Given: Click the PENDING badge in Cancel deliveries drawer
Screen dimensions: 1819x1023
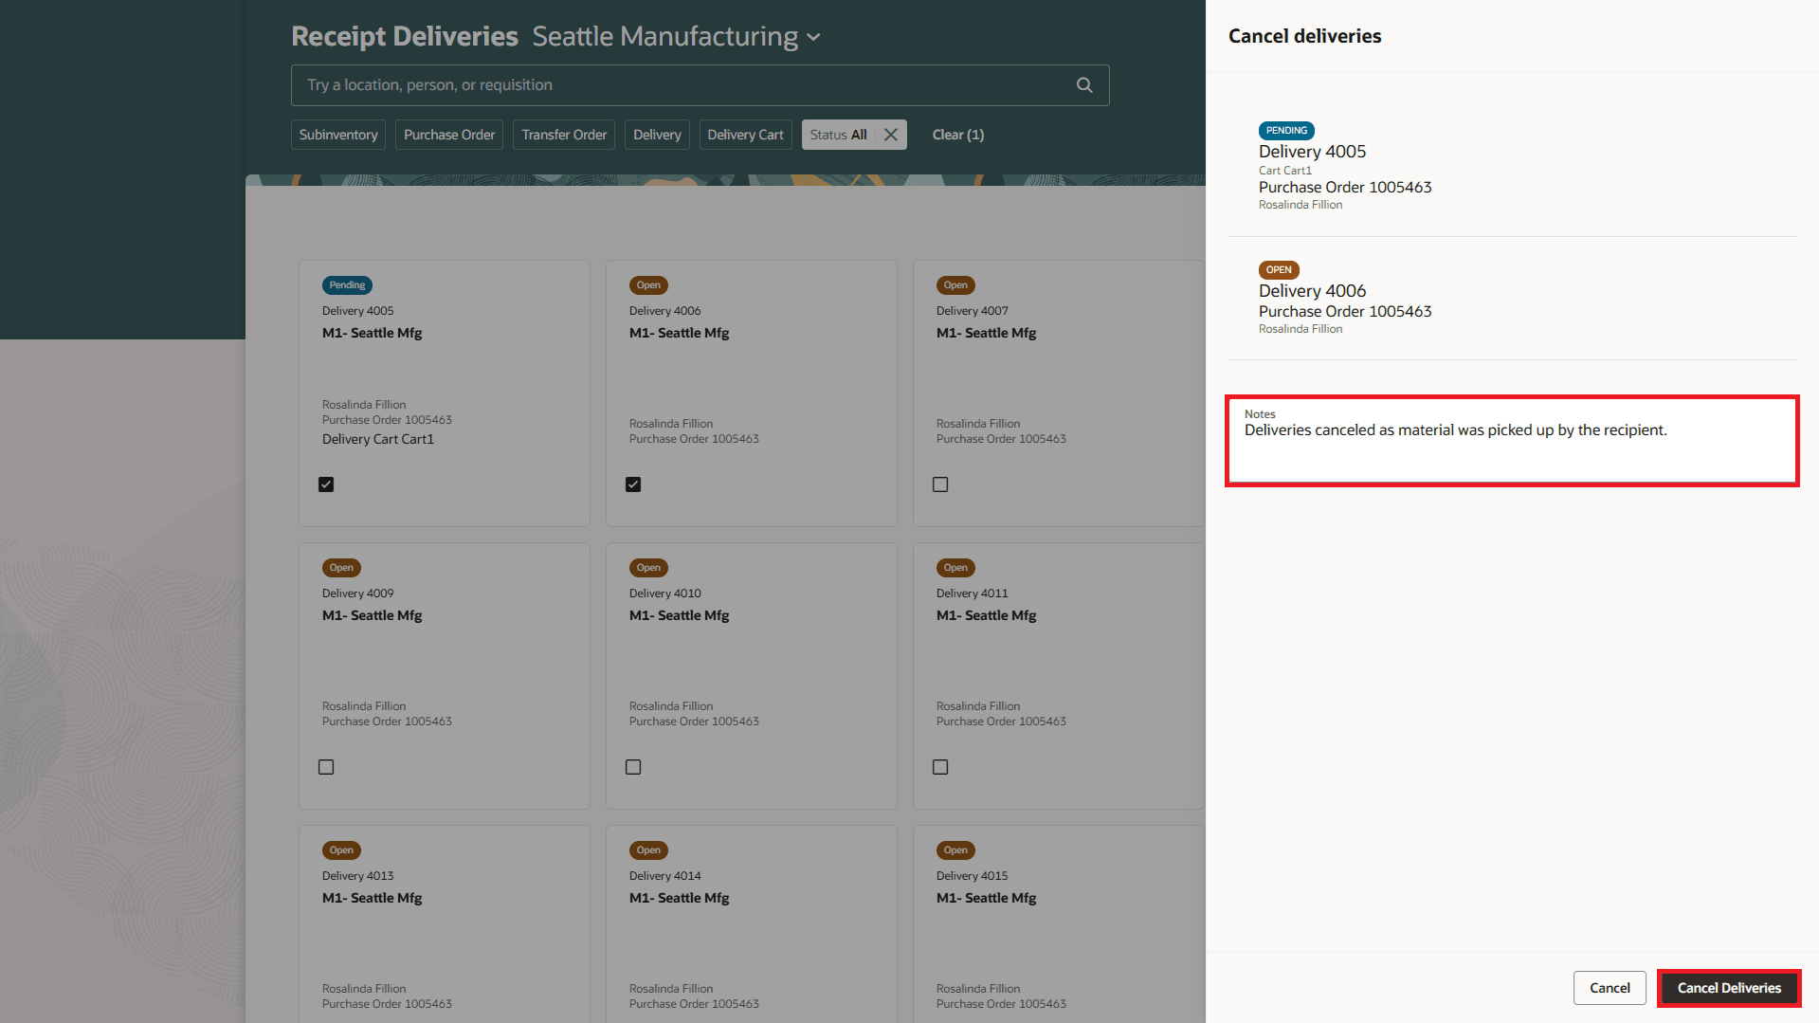Looking at the screenshot, I should 1286,131.
